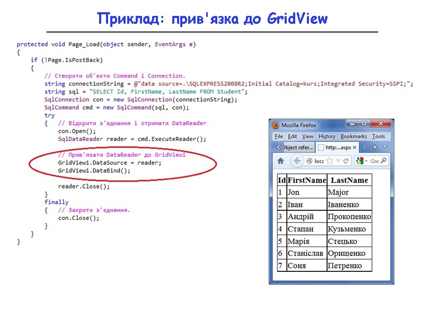424x318 pixels.
Task: Click the con.Open(); code line
Action: click(77, 131)
